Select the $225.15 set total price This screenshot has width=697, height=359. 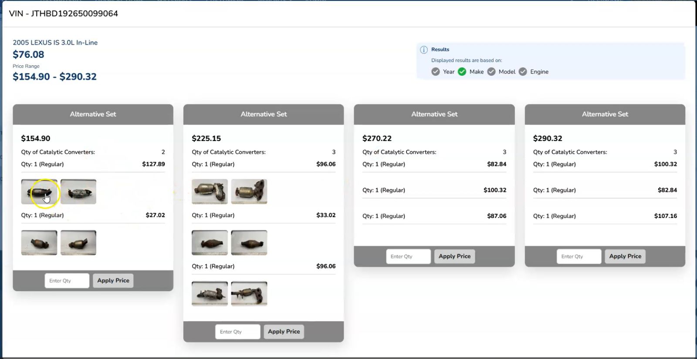point(206,138)
